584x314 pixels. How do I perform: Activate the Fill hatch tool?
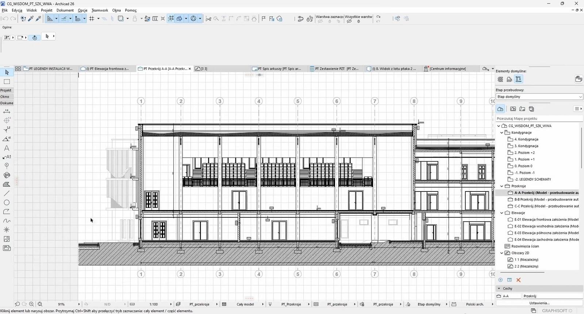pyautogui.click(x=7, y=184)
